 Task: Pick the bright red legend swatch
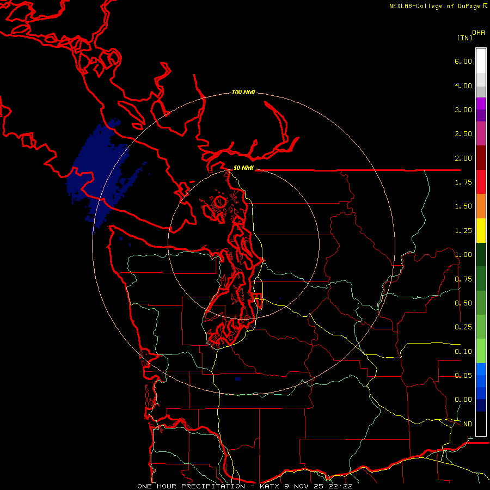pyautogui.click(x=481, y=182)
